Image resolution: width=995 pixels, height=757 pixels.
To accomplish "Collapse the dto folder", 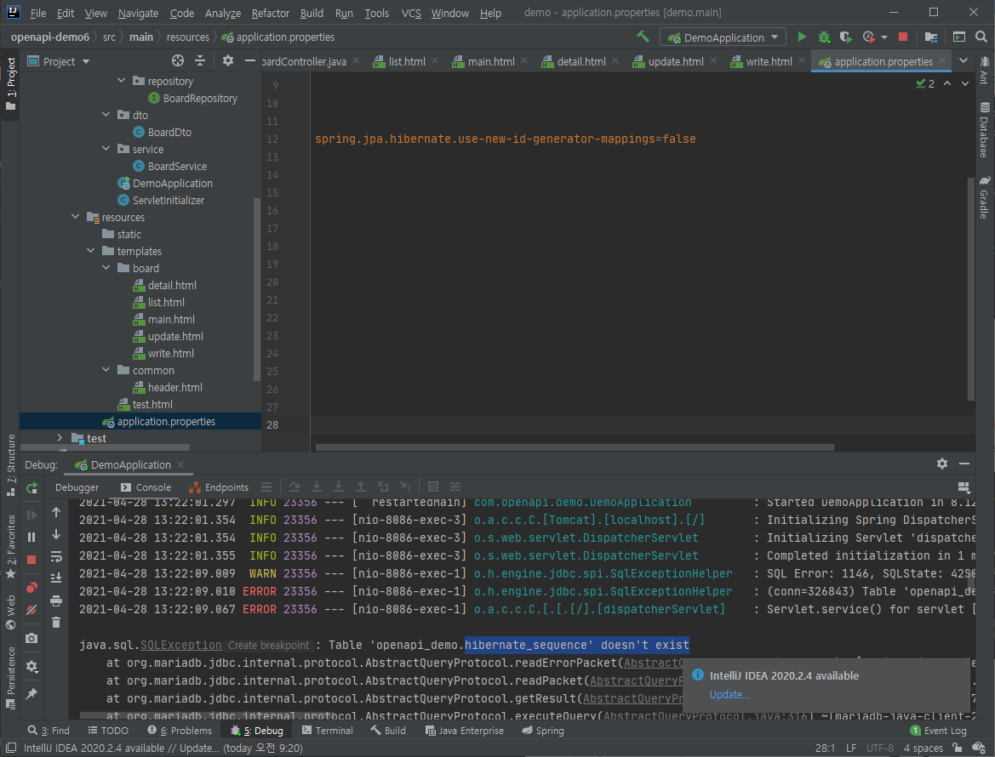I will 106,115.
